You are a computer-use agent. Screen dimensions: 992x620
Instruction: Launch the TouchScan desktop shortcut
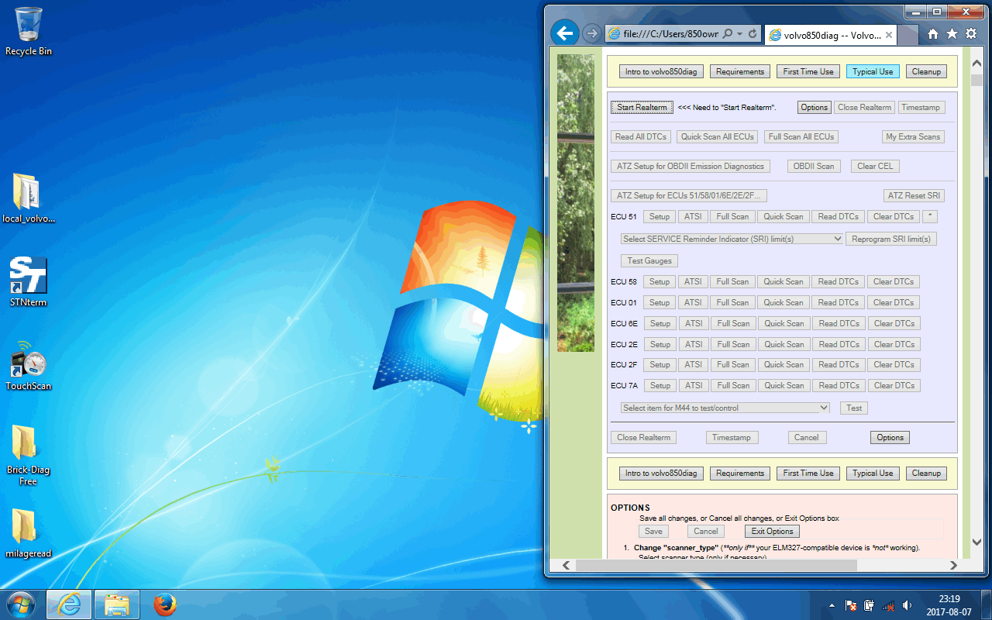point(29,366)
